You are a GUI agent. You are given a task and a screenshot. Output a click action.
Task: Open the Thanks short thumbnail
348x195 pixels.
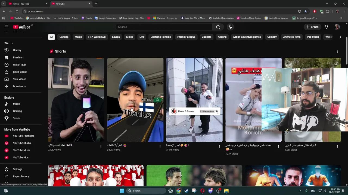(x=135, y=100)
